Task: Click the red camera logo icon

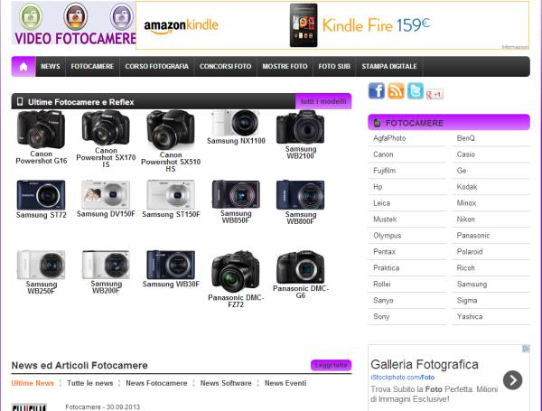Action: pos(75,16)
